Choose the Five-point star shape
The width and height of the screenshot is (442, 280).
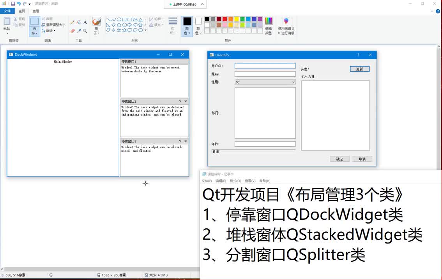point(119,30)
